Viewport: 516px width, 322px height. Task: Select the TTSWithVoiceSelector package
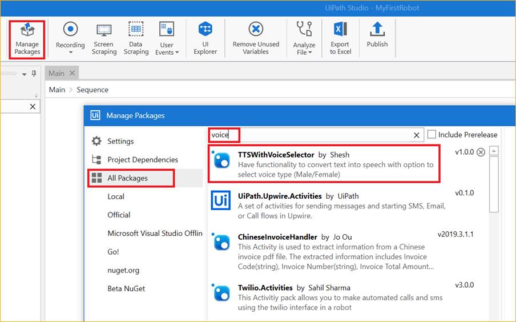[x=324, y=164]
